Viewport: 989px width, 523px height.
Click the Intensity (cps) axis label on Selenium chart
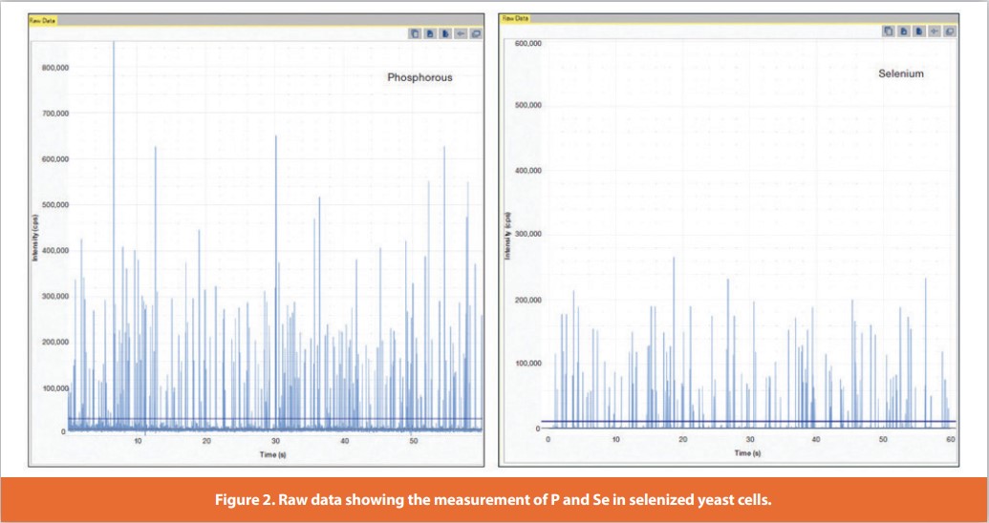click(508, 236)
